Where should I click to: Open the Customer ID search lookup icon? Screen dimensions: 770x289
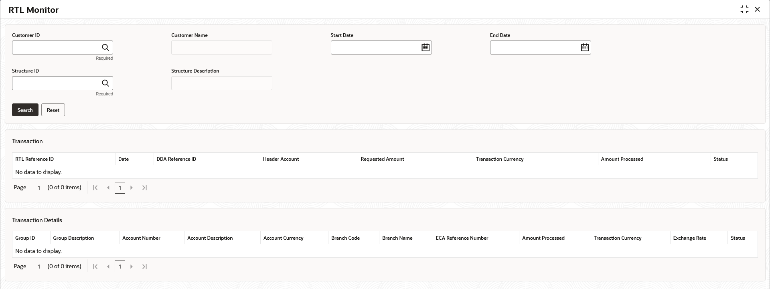(x=105, y=47)
